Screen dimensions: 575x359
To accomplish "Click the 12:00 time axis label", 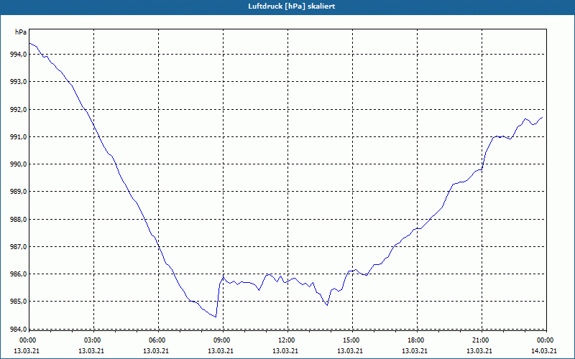I will point(286,340).
